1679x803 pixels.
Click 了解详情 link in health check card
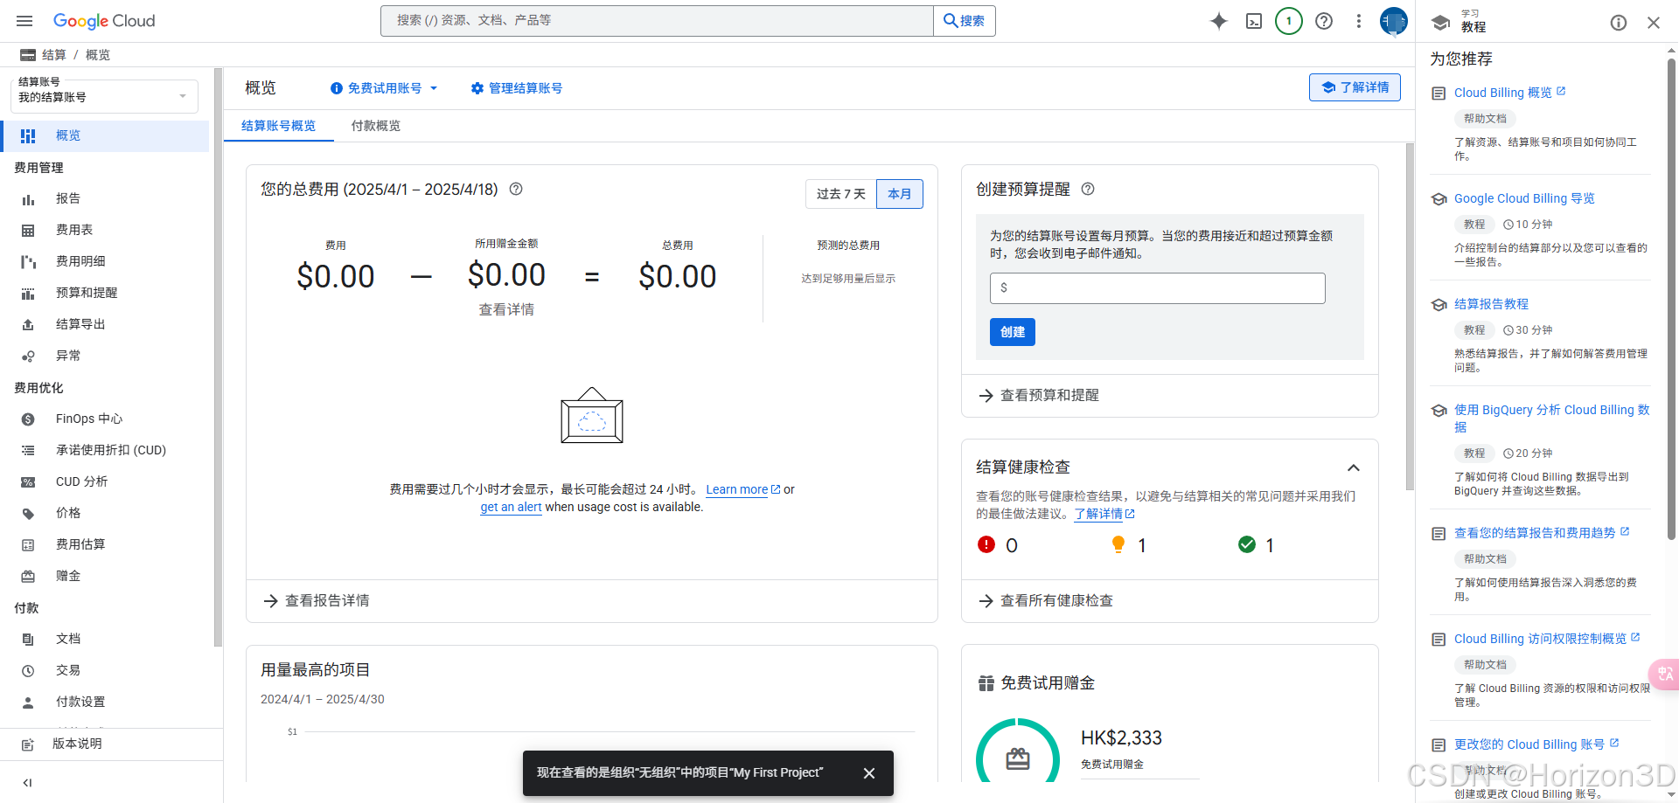click(x=1104, y=514)
